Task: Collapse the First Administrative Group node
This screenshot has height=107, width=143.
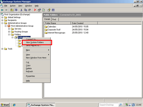Action: click(5, 26)
